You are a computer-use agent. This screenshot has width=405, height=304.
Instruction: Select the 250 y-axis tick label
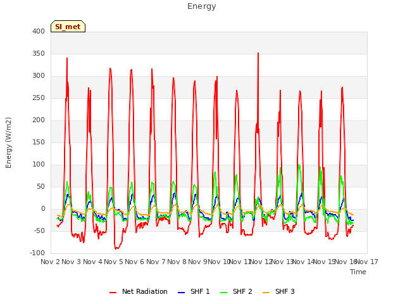(39, 98)
